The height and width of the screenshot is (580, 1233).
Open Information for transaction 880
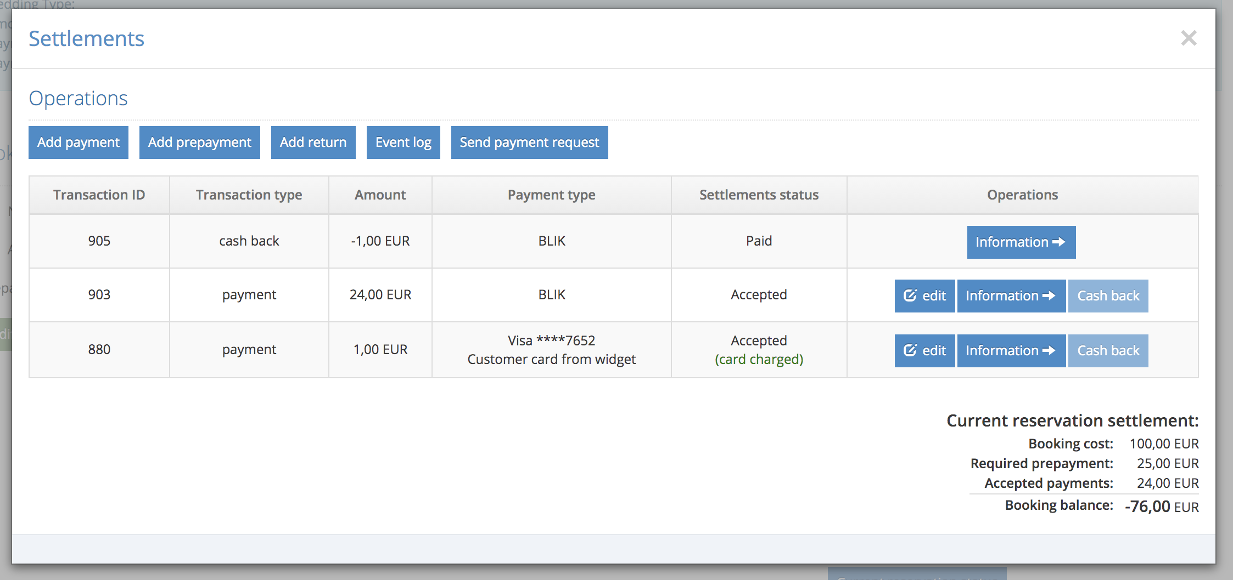(x=1011, y=351)
